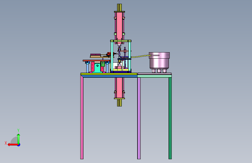Click the blue Z axis ball on triad

[19, 145]
